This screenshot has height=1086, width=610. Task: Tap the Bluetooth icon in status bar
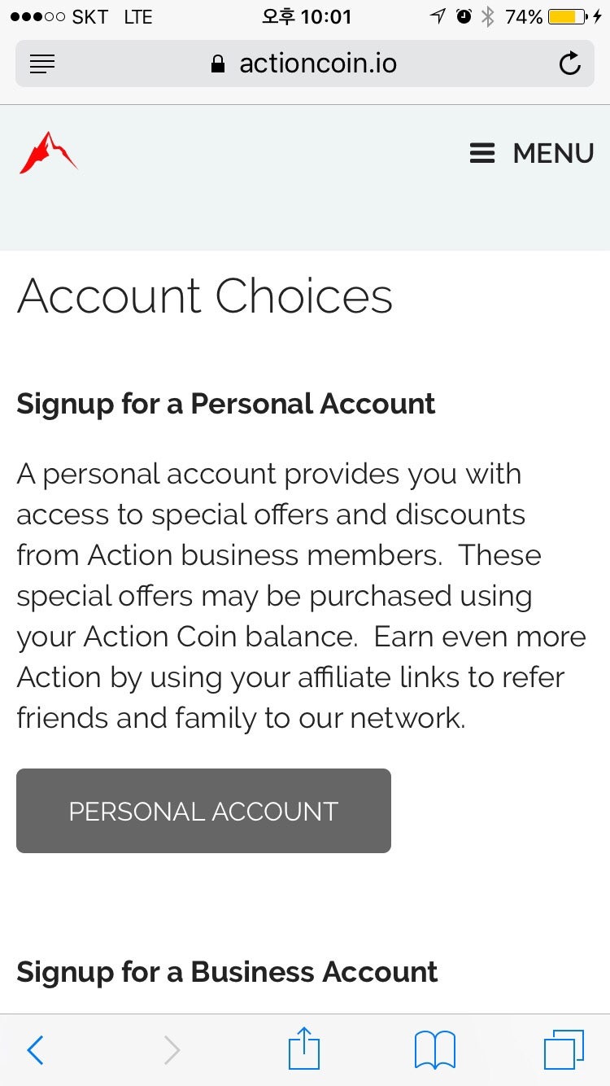[x=488, y=16]
